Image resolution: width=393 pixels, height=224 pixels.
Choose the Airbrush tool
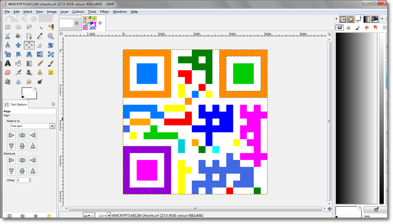(x=18, y=72)
